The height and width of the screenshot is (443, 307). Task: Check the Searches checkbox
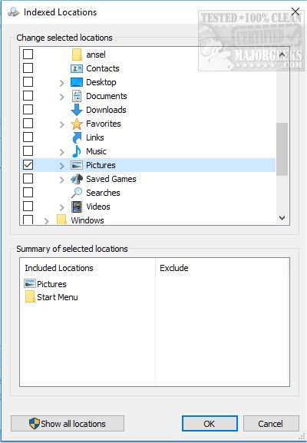pyautogui.click(x=28, y=193)
